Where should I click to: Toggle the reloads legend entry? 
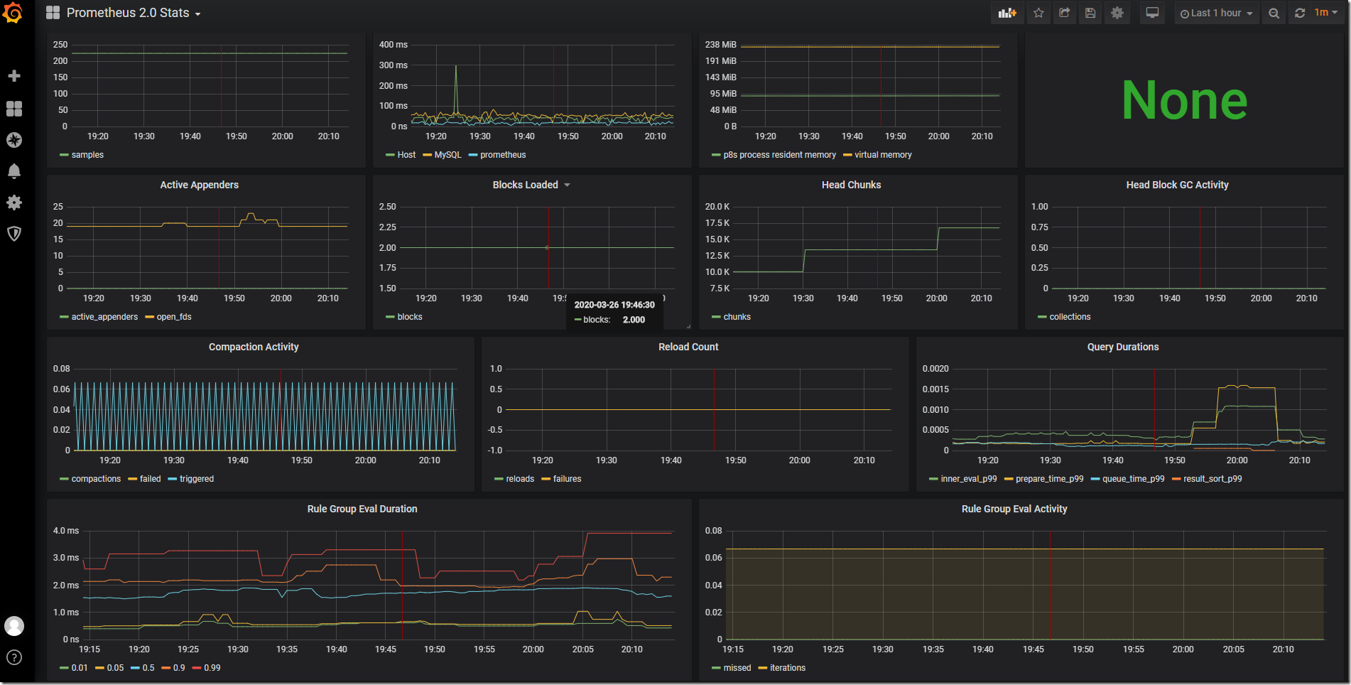coord(520,479)
